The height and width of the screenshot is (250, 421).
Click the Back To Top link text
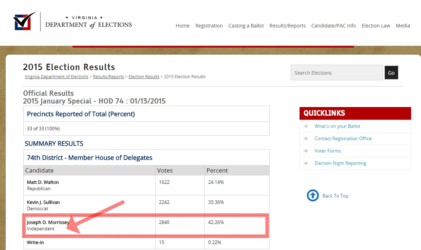coord(335,196)
